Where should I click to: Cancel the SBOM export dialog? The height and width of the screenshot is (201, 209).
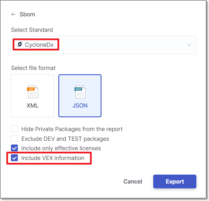pyautogui.click(x=133, y=182)
